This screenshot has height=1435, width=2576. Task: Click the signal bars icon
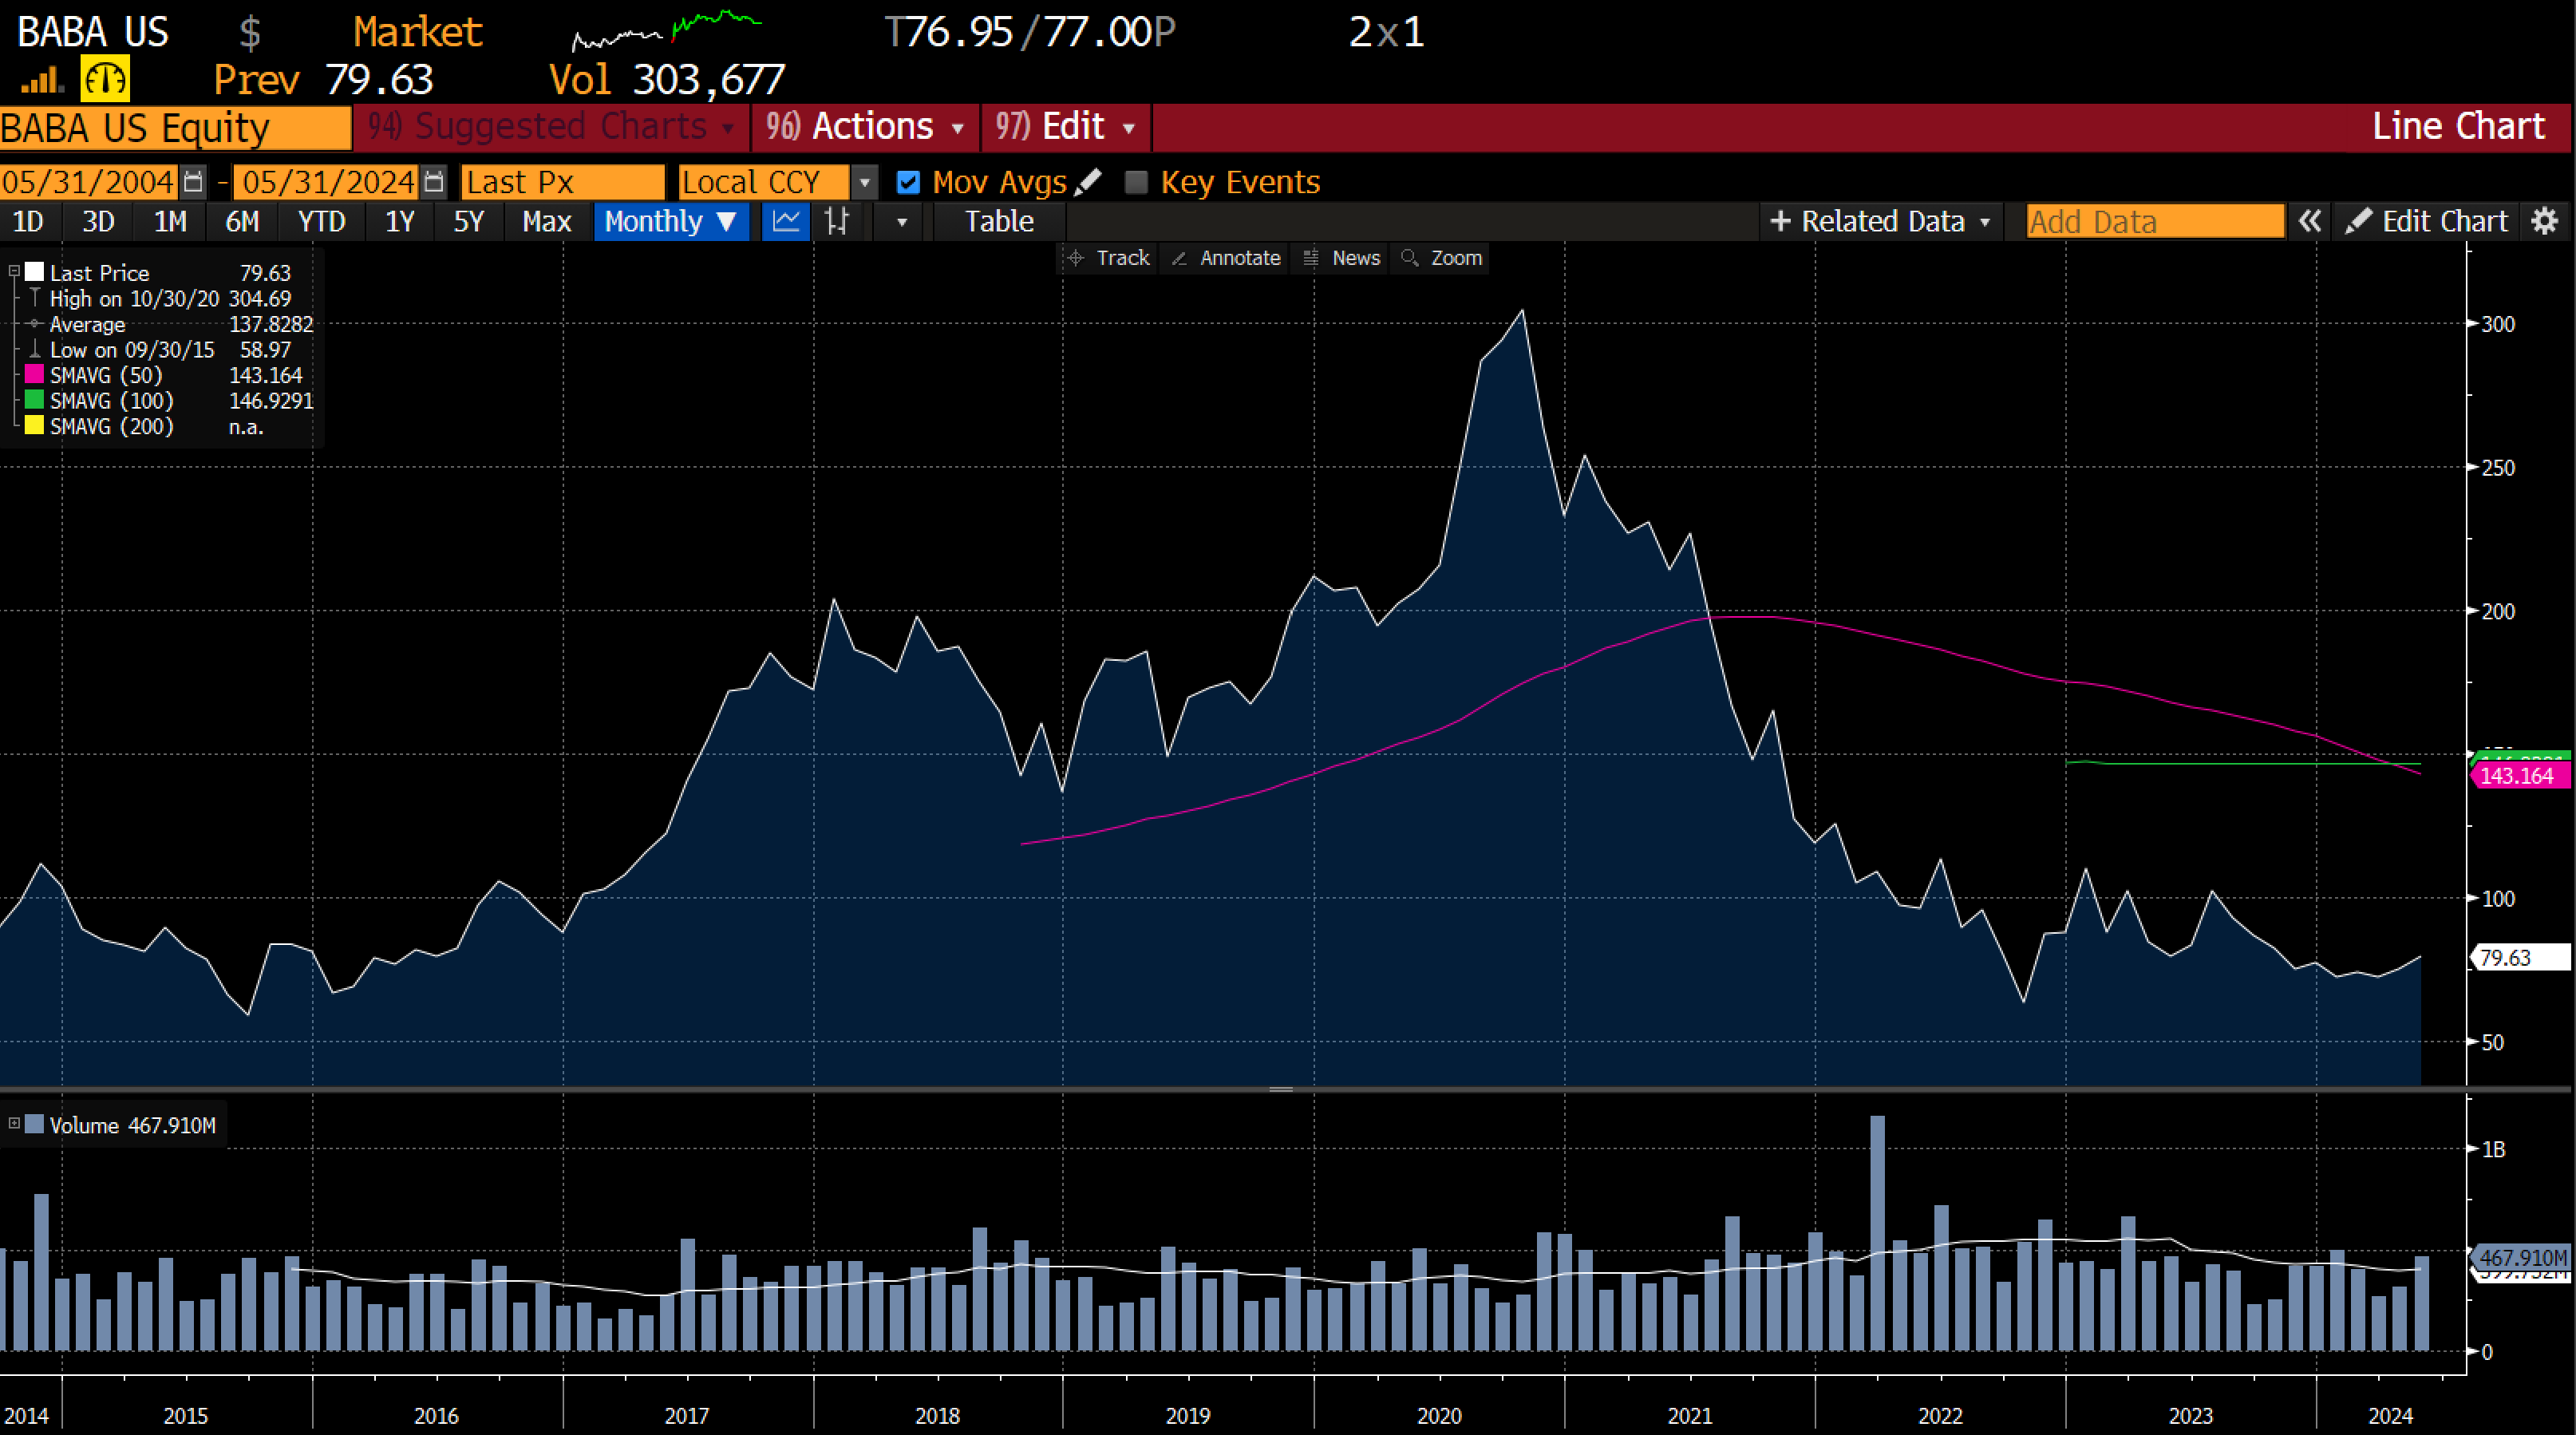[x=42, y=80]
